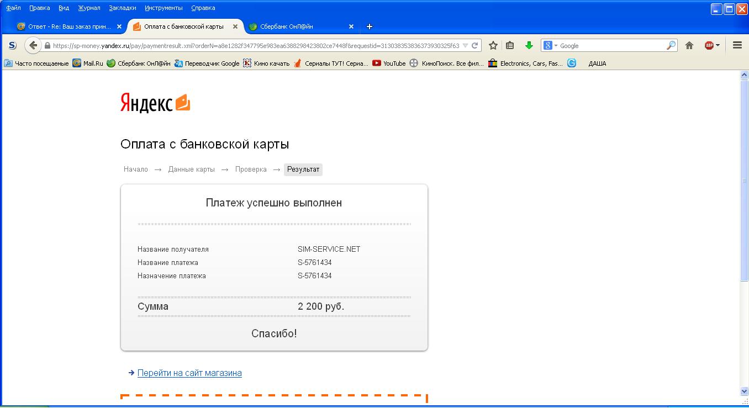749x408 pixels.
Task: Open the search engine selector dropdown
Action: pyautogui.click(x=550, y=46)
